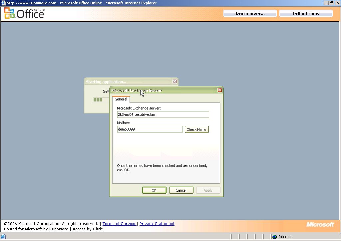341x241 pixels.
Task: Open the Terms of Service link
Action: point(119,224)
